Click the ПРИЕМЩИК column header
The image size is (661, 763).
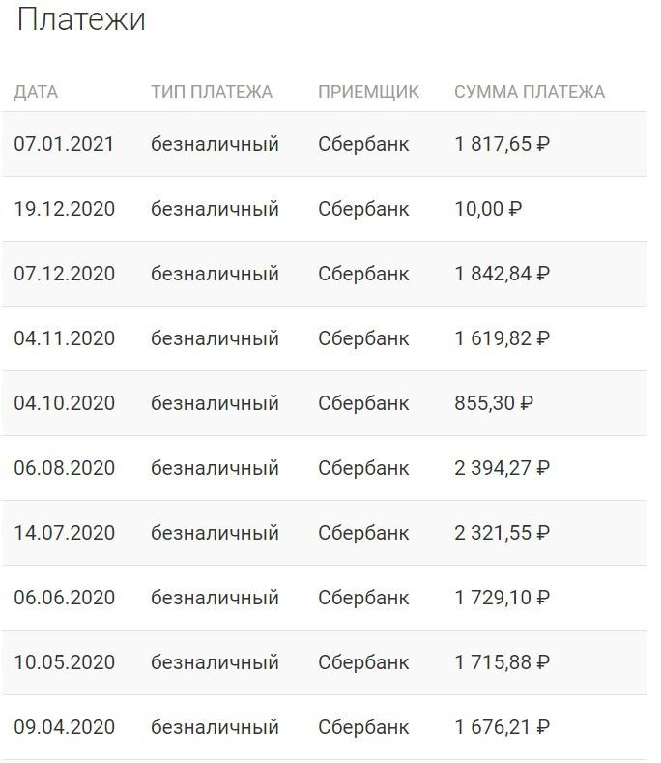[x=369, y=92]
